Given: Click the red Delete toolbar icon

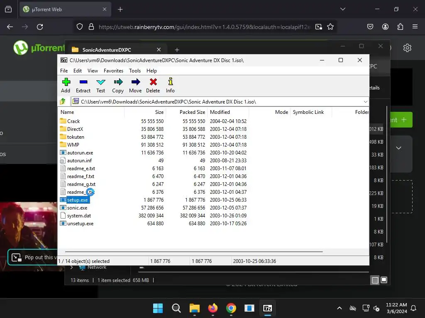Looking at the screenshot, I should coord(153,85).
